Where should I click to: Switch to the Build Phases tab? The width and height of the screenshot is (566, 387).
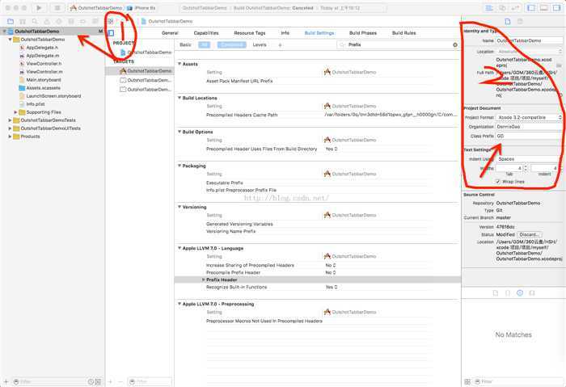pos(363,33)
